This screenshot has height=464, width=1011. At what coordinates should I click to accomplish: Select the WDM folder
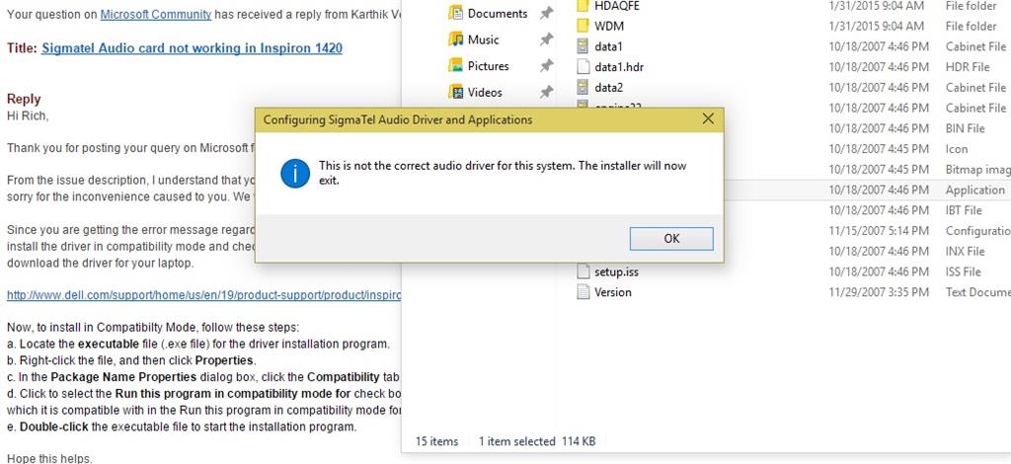[608, 27]
